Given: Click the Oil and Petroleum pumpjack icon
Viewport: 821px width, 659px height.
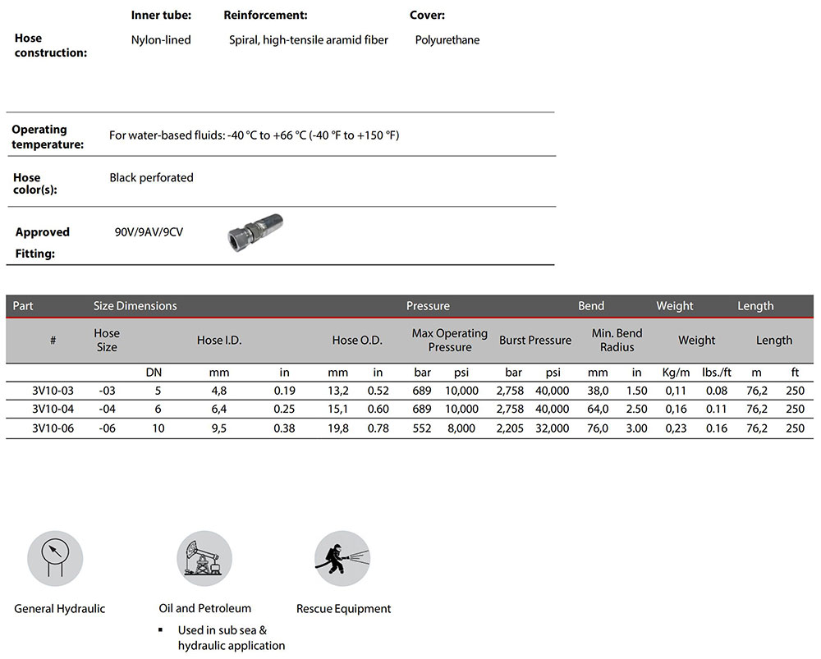Looking at the screenshot, I should coord(204,558).
